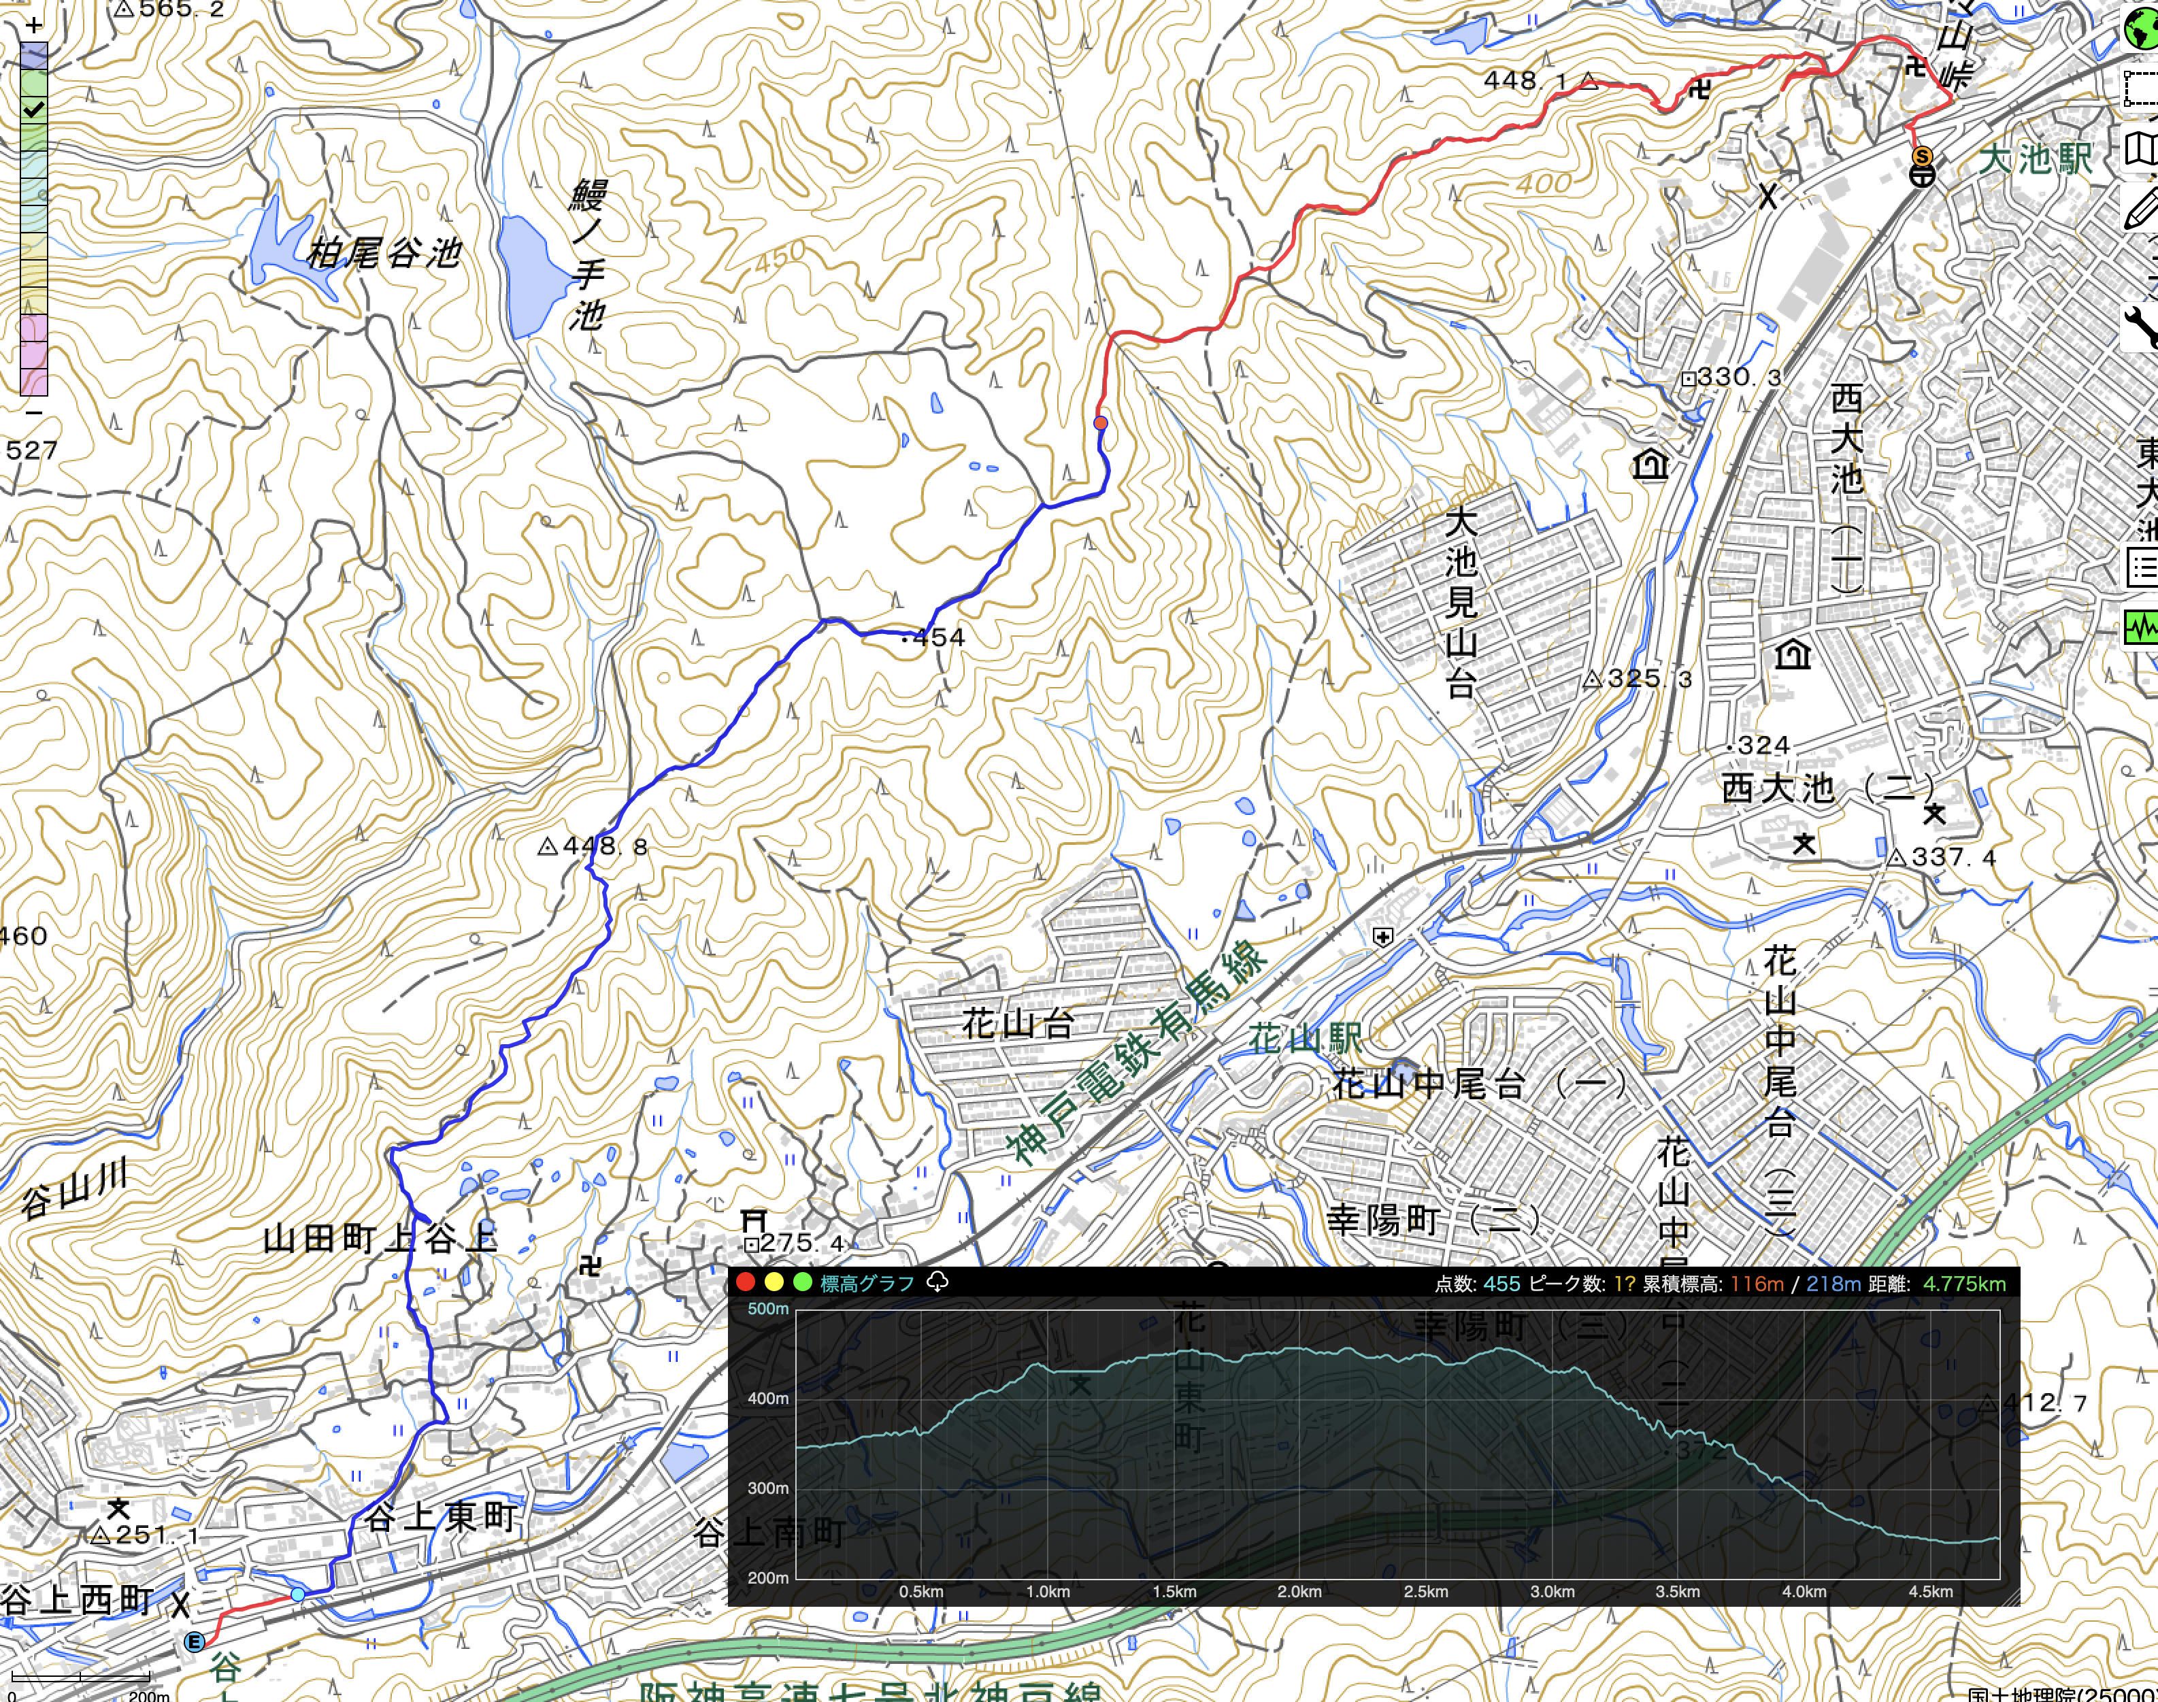Click the 2.0km distance axis label
This screenshot has width=2158, height=1702.
pyautogui.click(x=1299, y=1591)
